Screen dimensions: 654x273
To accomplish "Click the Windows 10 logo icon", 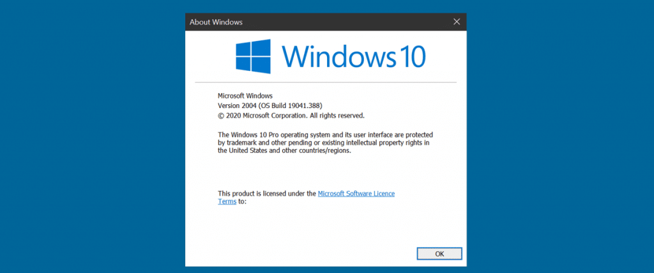I will [x=253, y=56].
